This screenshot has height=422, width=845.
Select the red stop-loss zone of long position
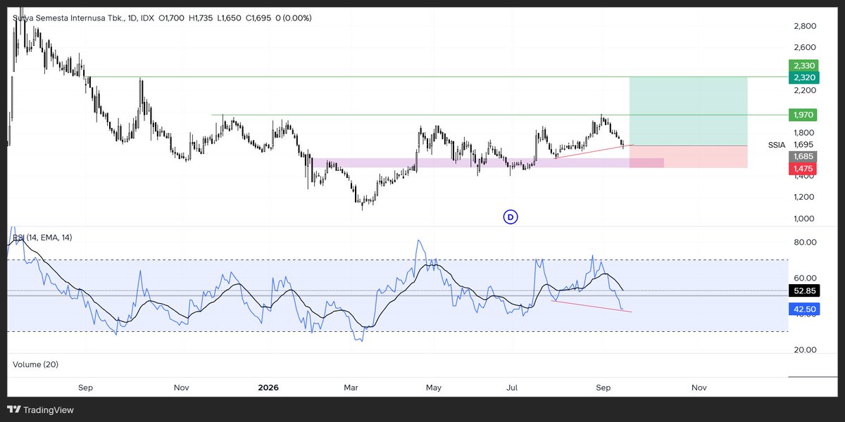pyautogui.click(x=688, y=157)
